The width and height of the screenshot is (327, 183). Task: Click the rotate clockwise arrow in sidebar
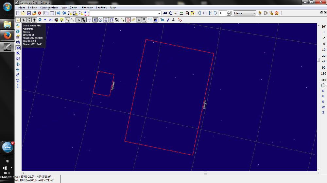18,75
